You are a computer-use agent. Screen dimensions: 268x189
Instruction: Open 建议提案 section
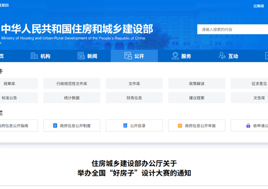(x=197, y=98)
